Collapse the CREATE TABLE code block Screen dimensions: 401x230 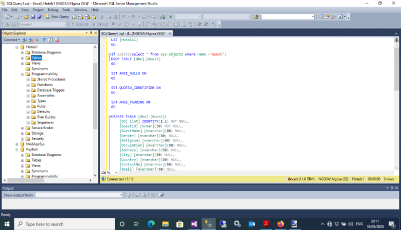point(109,116)
